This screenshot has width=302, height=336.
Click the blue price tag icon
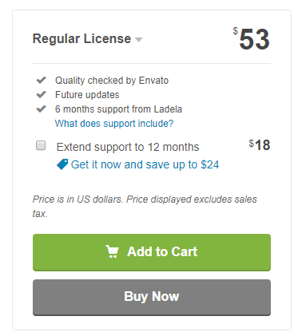click(x=62, y=164)
